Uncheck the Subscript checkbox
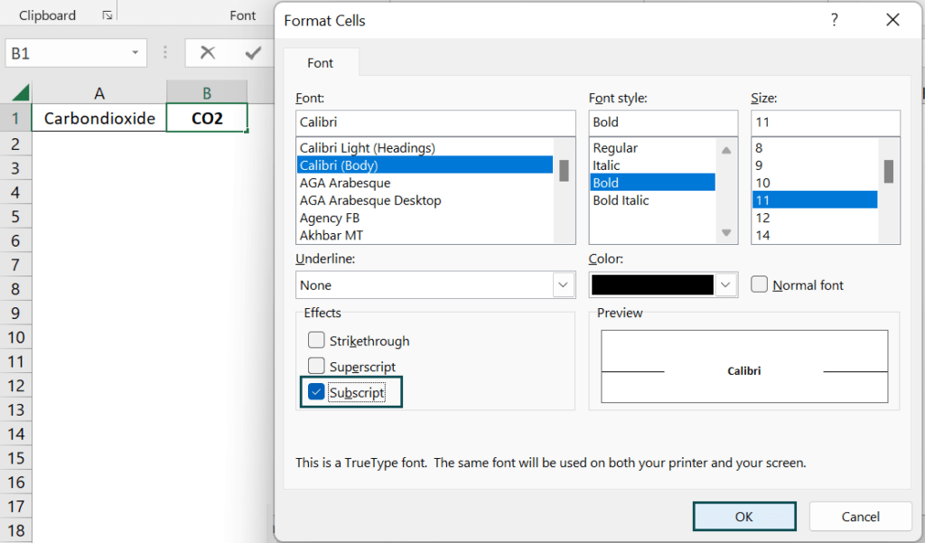 point(316,392)
